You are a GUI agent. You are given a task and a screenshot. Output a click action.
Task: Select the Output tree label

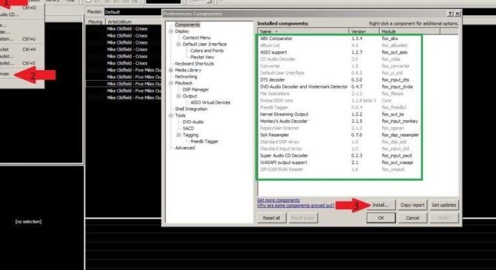(190, 96)
